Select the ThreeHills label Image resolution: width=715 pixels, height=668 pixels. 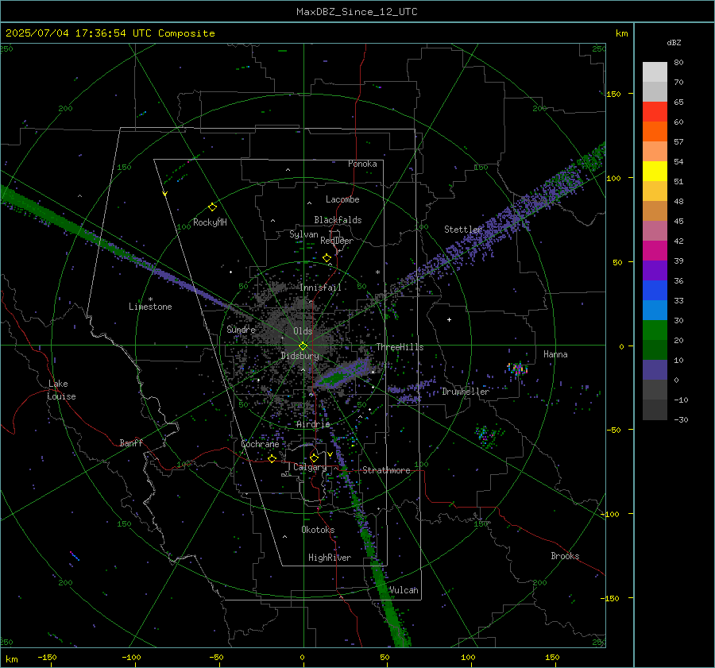point(400,347)
